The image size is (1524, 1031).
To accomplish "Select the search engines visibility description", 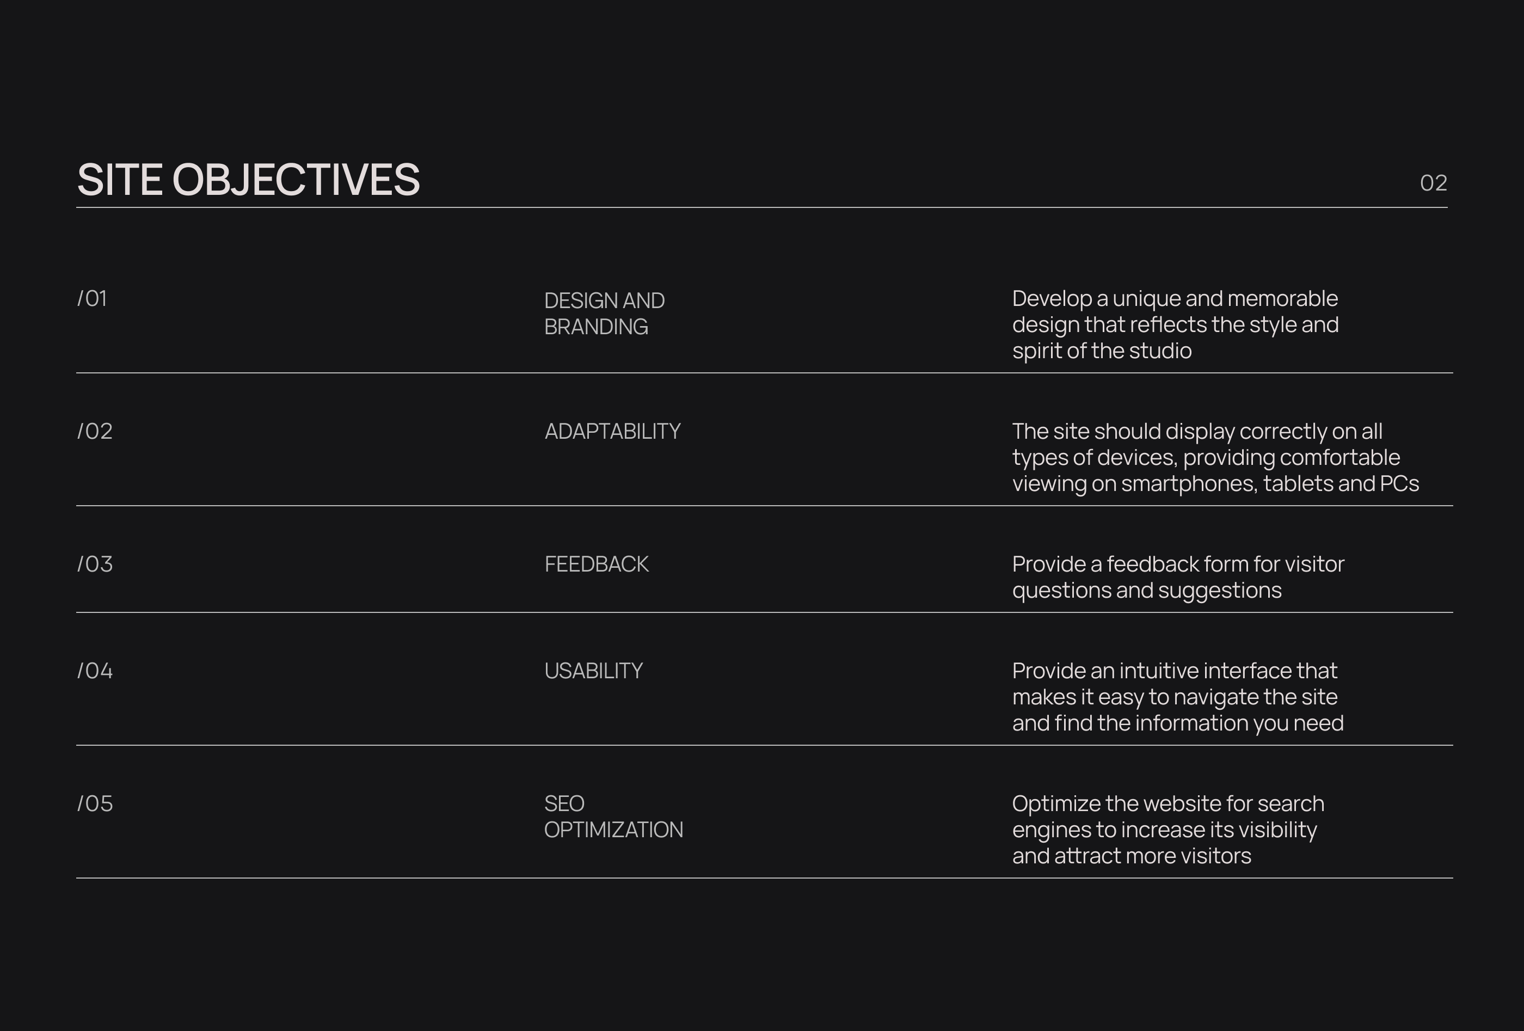I will pyautogui.click(x=1168, y=830).
